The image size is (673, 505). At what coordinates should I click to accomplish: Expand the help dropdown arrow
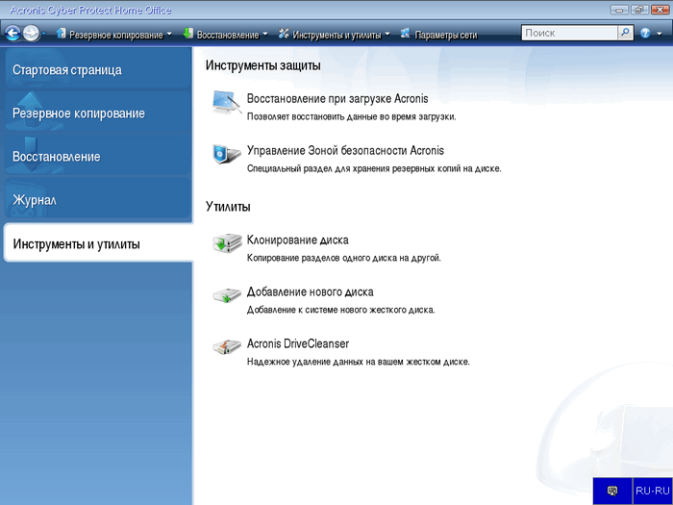click(x=660, y=34)
